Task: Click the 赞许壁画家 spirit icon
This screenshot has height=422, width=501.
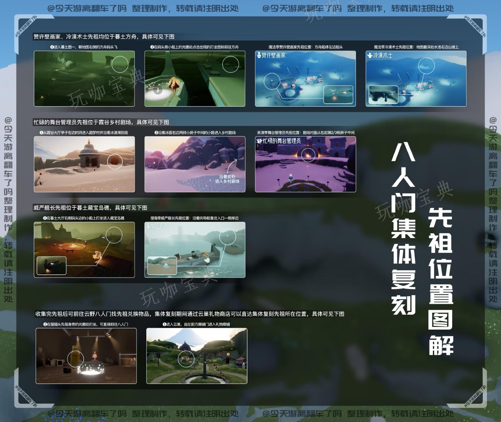Action: 259,55
